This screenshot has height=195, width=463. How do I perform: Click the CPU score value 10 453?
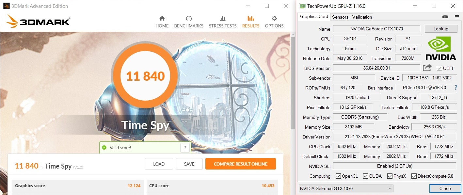tap(268, 186)
